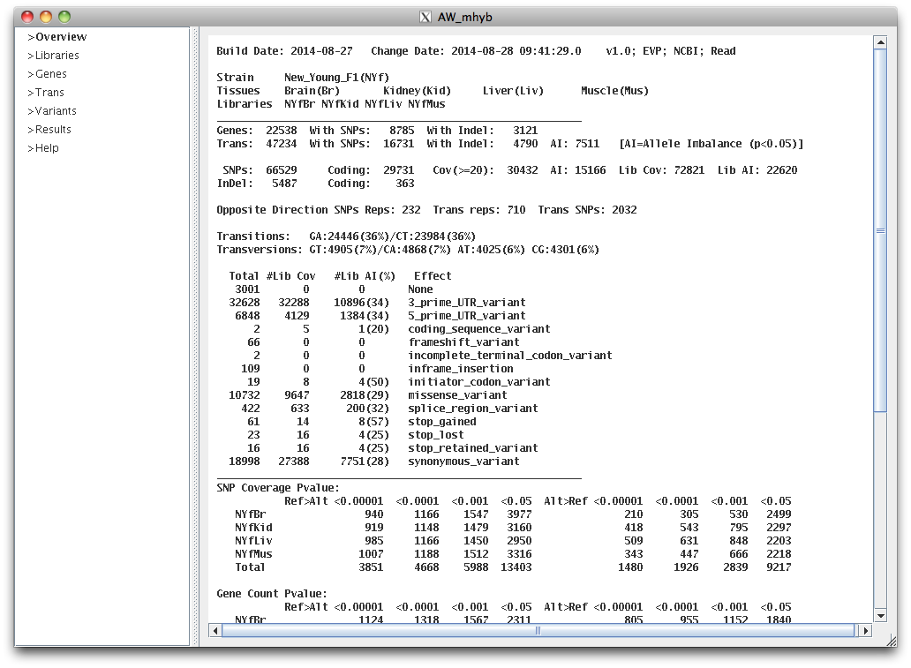Open the Libraries section in the sidebar
911x668 pixels.
click(53, 56)
